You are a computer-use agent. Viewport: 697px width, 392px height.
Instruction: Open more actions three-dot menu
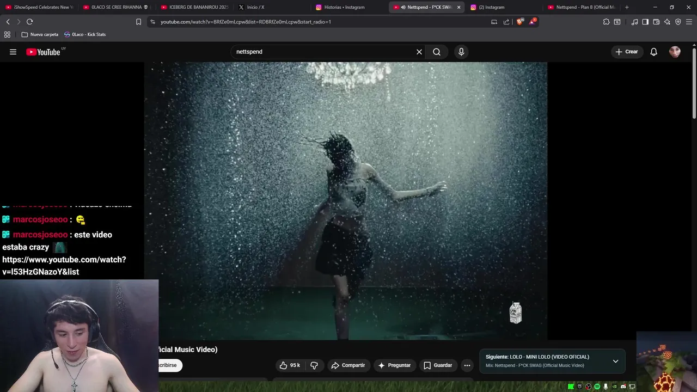click(467, 365)
